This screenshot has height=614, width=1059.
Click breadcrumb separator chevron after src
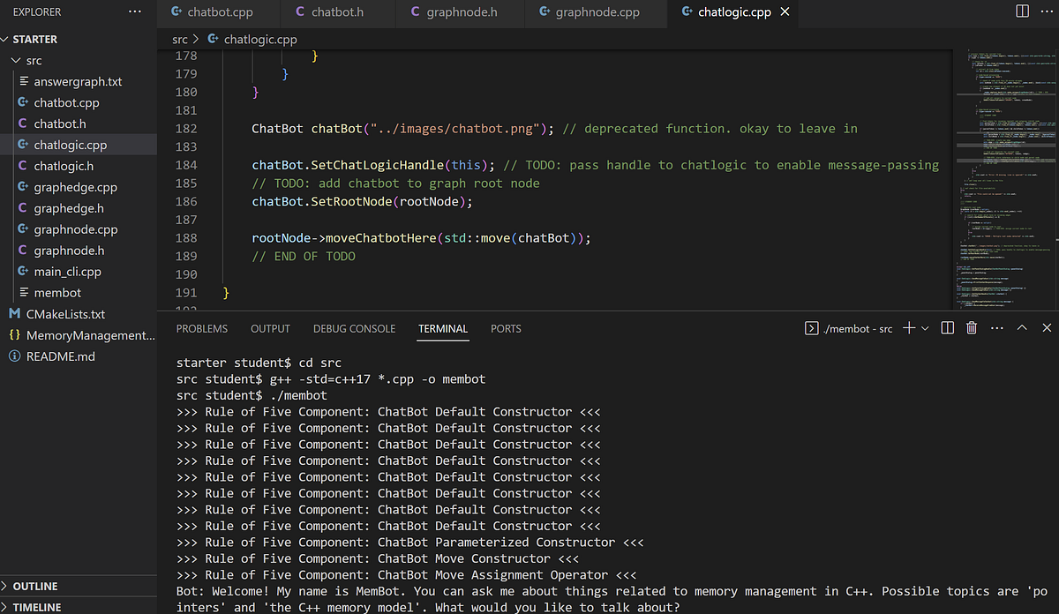point(196,40)
